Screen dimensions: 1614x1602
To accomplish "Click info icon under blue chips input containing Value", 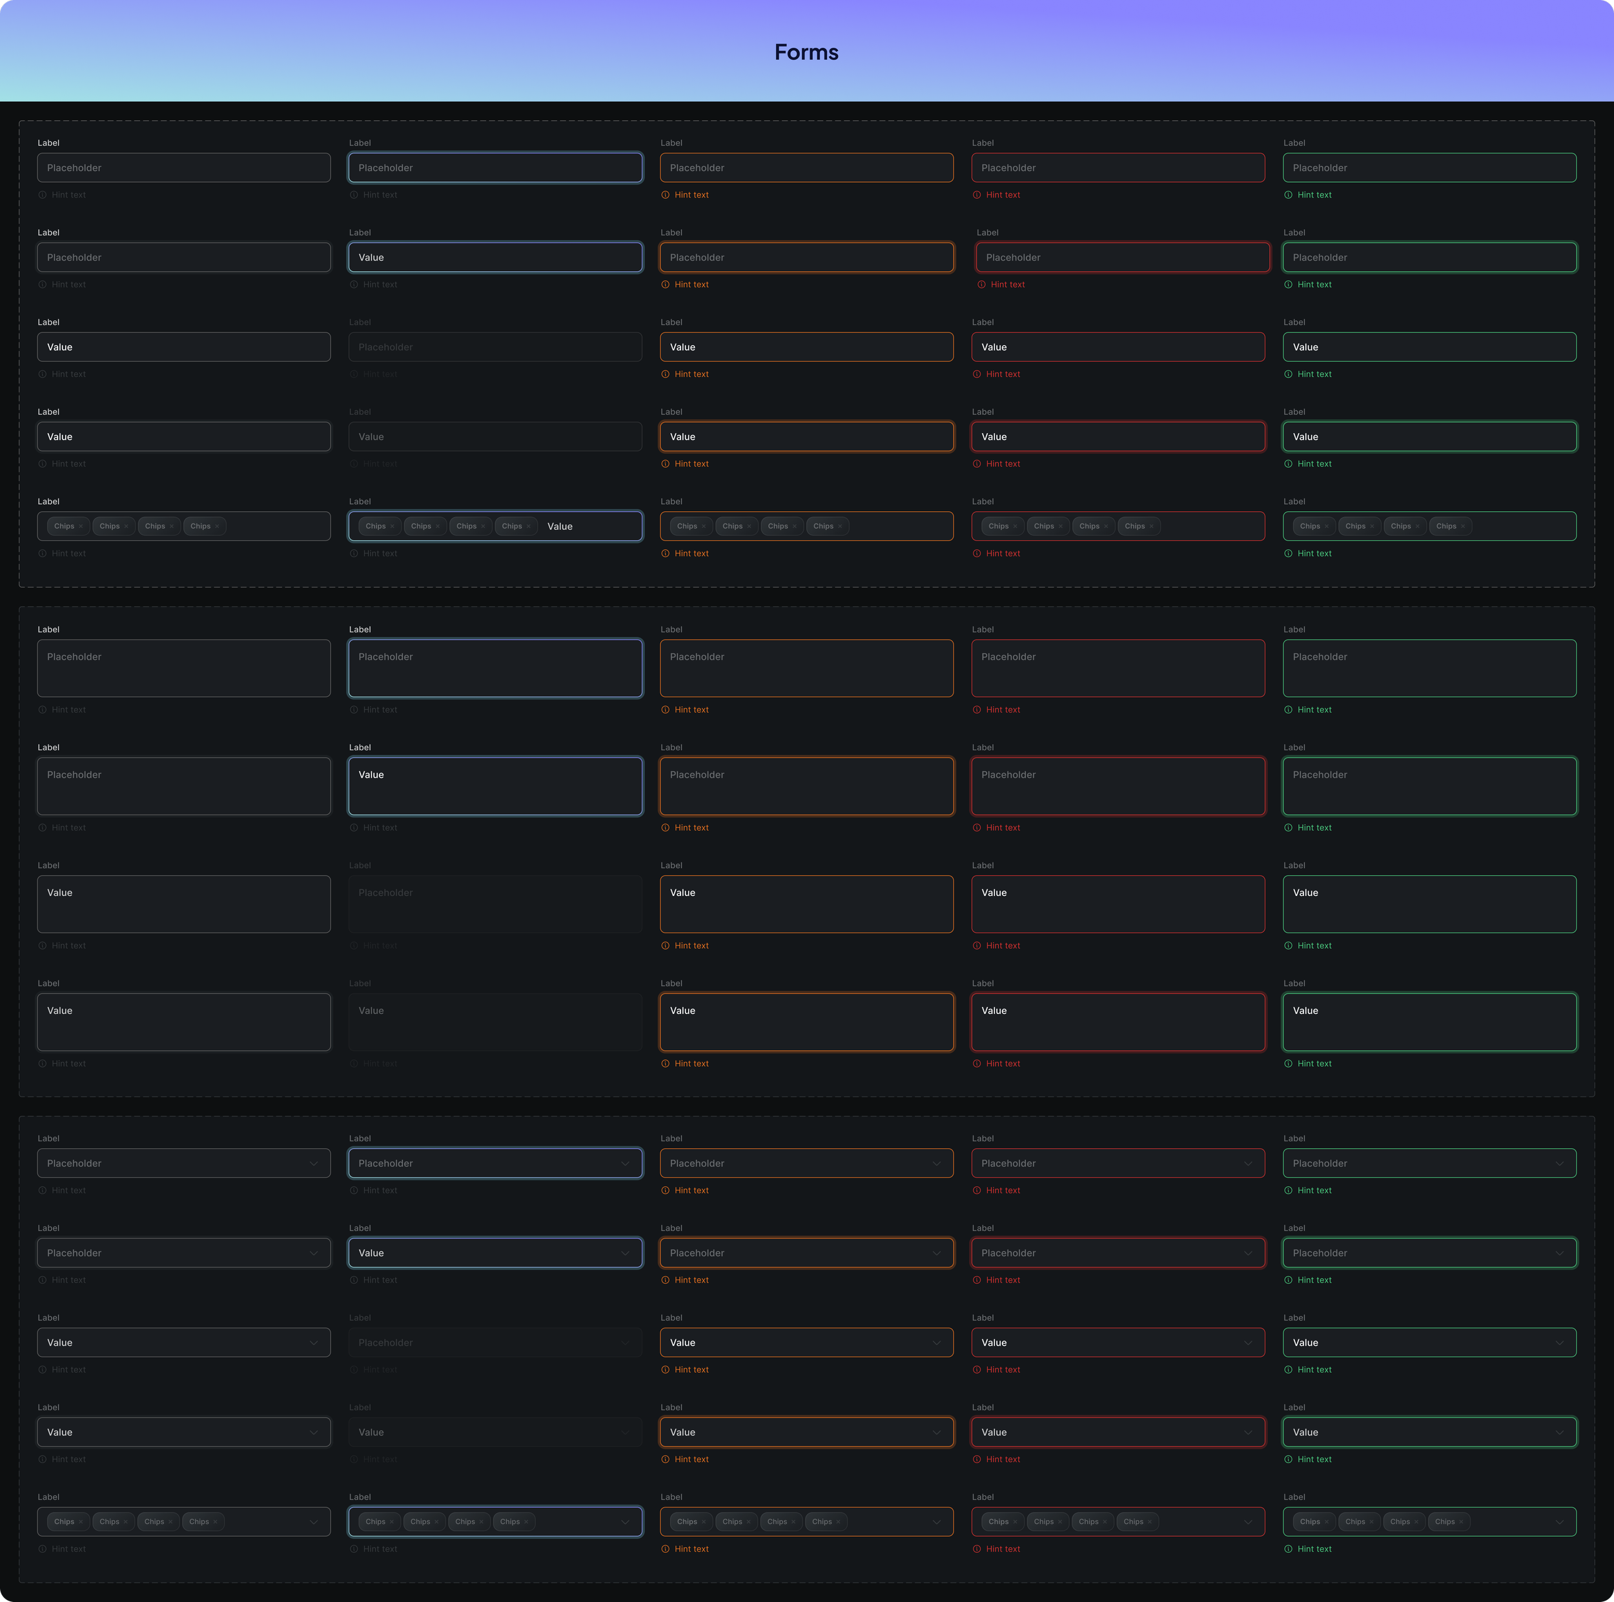I will [x=353, y=553].
